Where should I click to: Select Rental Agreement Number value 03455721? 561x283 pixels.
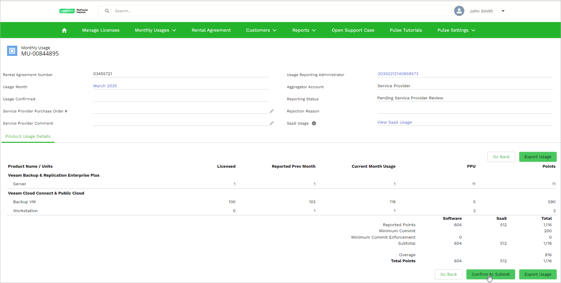(103, 74)
